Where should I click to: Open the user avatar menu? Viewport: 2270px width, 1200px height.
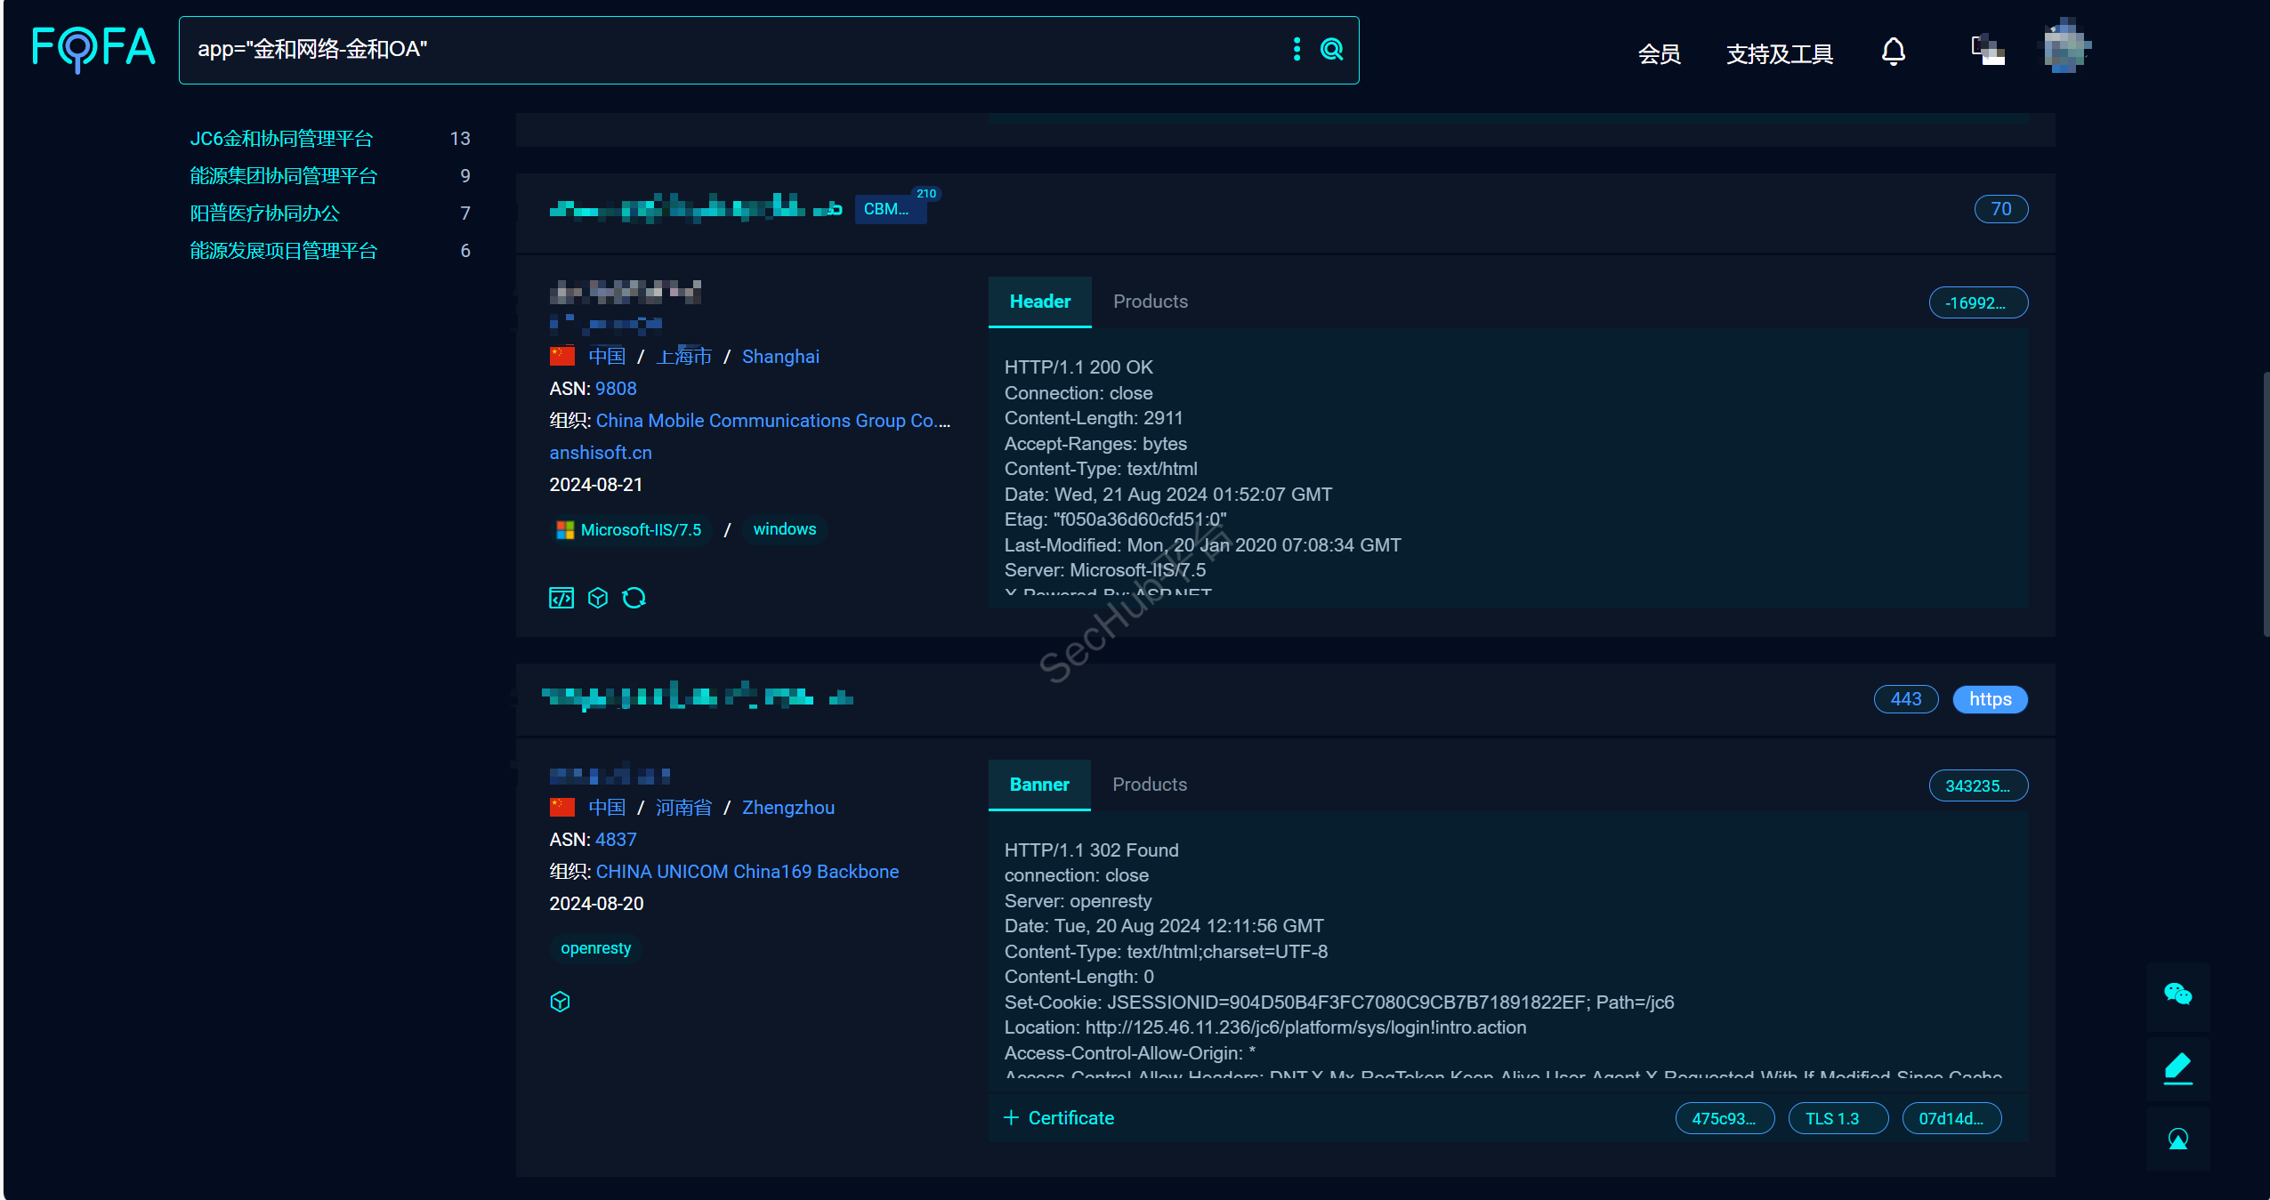[x=2066, y=46]
